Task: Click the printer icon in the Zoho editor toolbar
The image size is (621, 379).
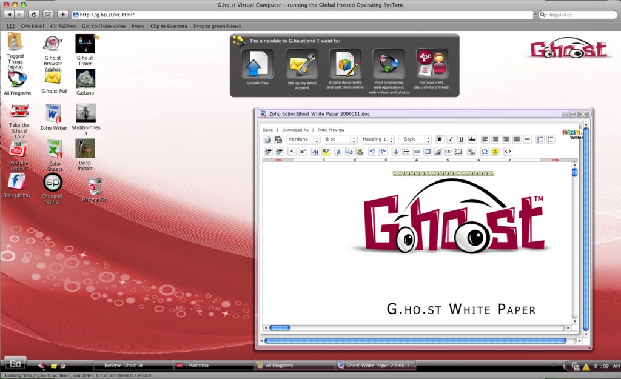Action: coord(268,139)
